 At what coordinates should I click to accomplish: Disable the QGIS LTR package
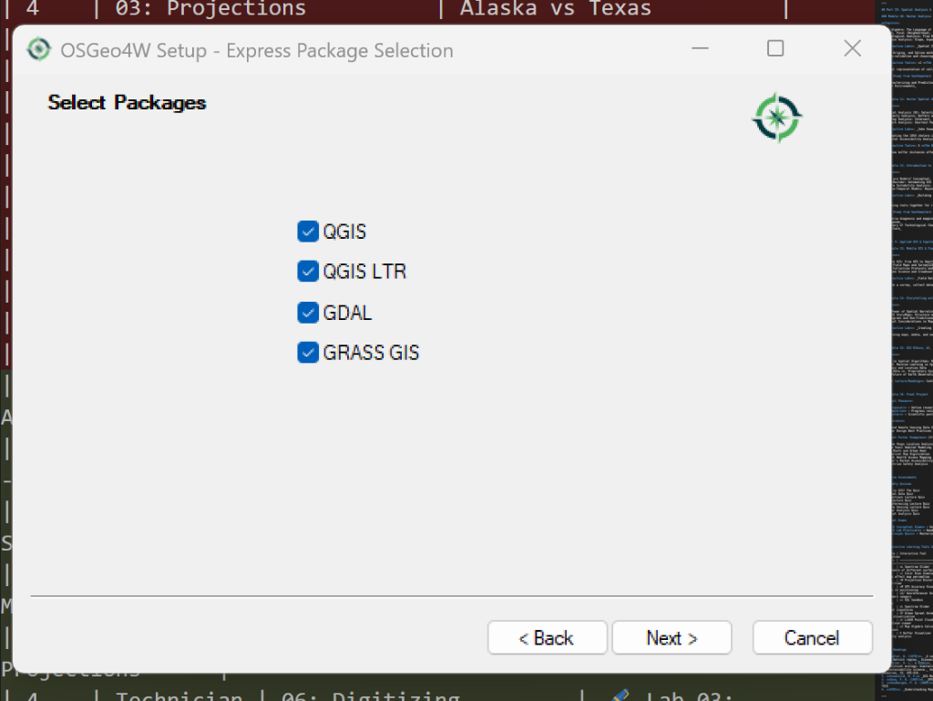(308, 271)
